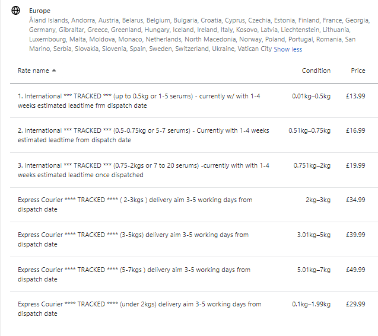The image size is (378, 336).
Task: Click the £16.99 price value
Action: 355,131
